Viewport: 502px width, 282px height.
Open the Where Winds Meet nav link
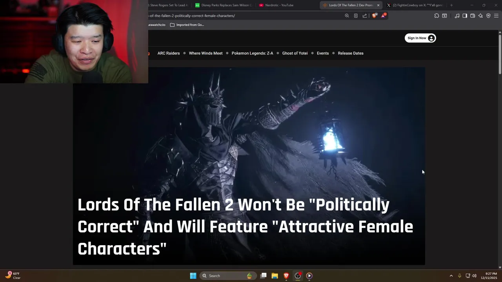click(x=206, y=53)
